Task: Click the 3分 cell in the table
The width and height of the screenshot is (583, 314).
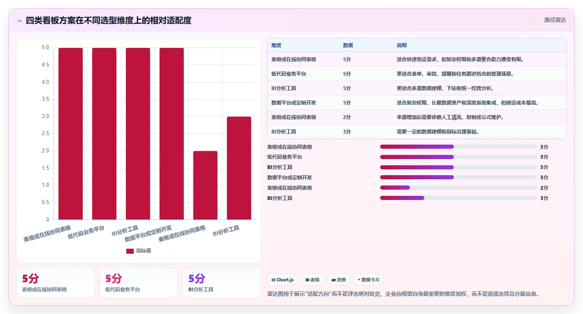Action: pos(347,132)
